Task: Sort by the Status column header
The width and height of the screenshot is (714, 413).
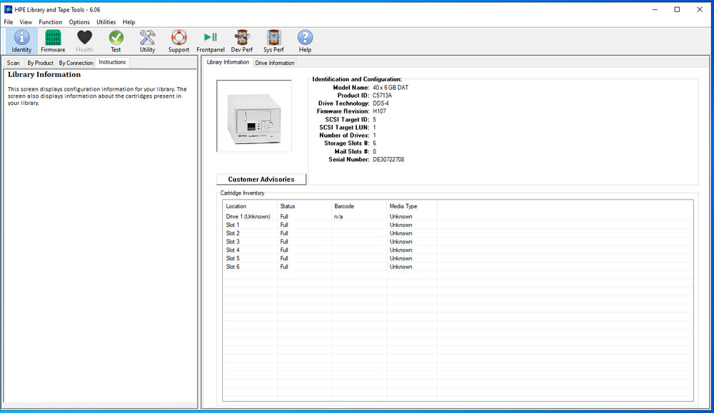Action: [x=304, y=206]
